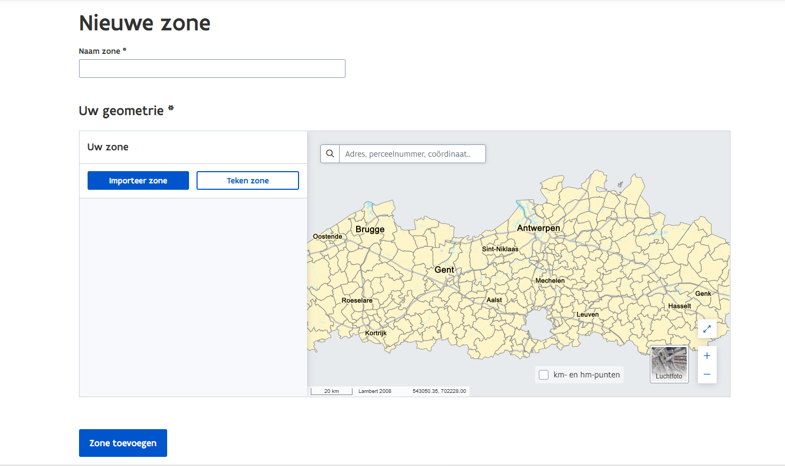Zoom in the map with the plus icon
Image resolution: width=785 pixels, height=467 pixels.
pos(707,356)
